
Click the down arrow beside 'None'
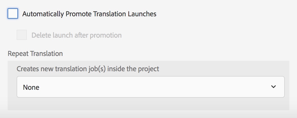[x=273, y=87]
